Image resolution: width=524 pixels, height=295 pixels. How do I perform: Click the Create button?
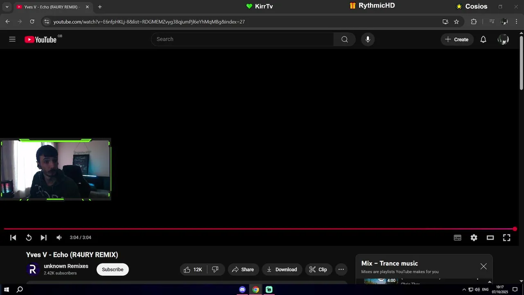point(457,39)
